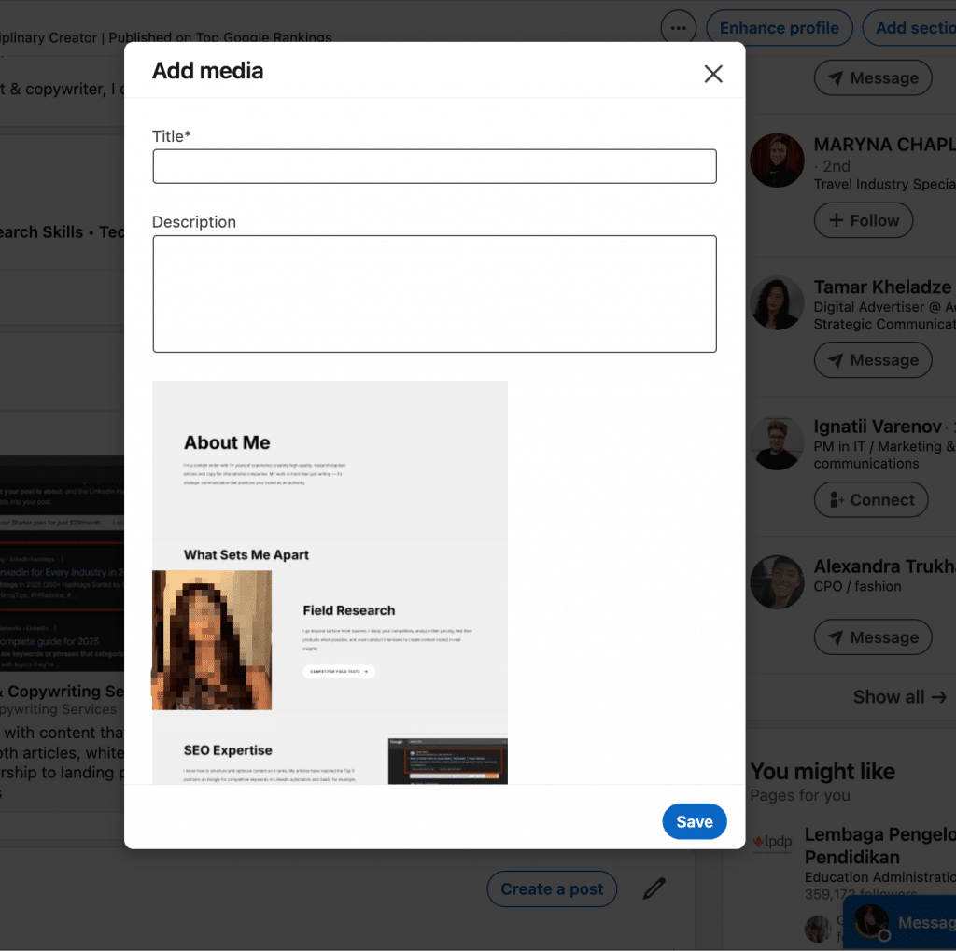
Task: Close the Add media dialog
Action: click(713, 74)
